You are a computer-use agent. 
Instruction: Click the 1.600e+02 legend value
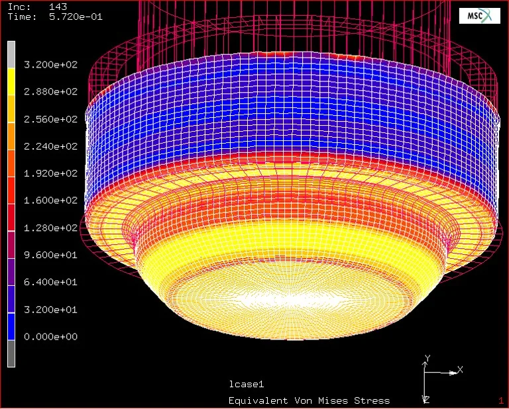(x=50, y=201)
